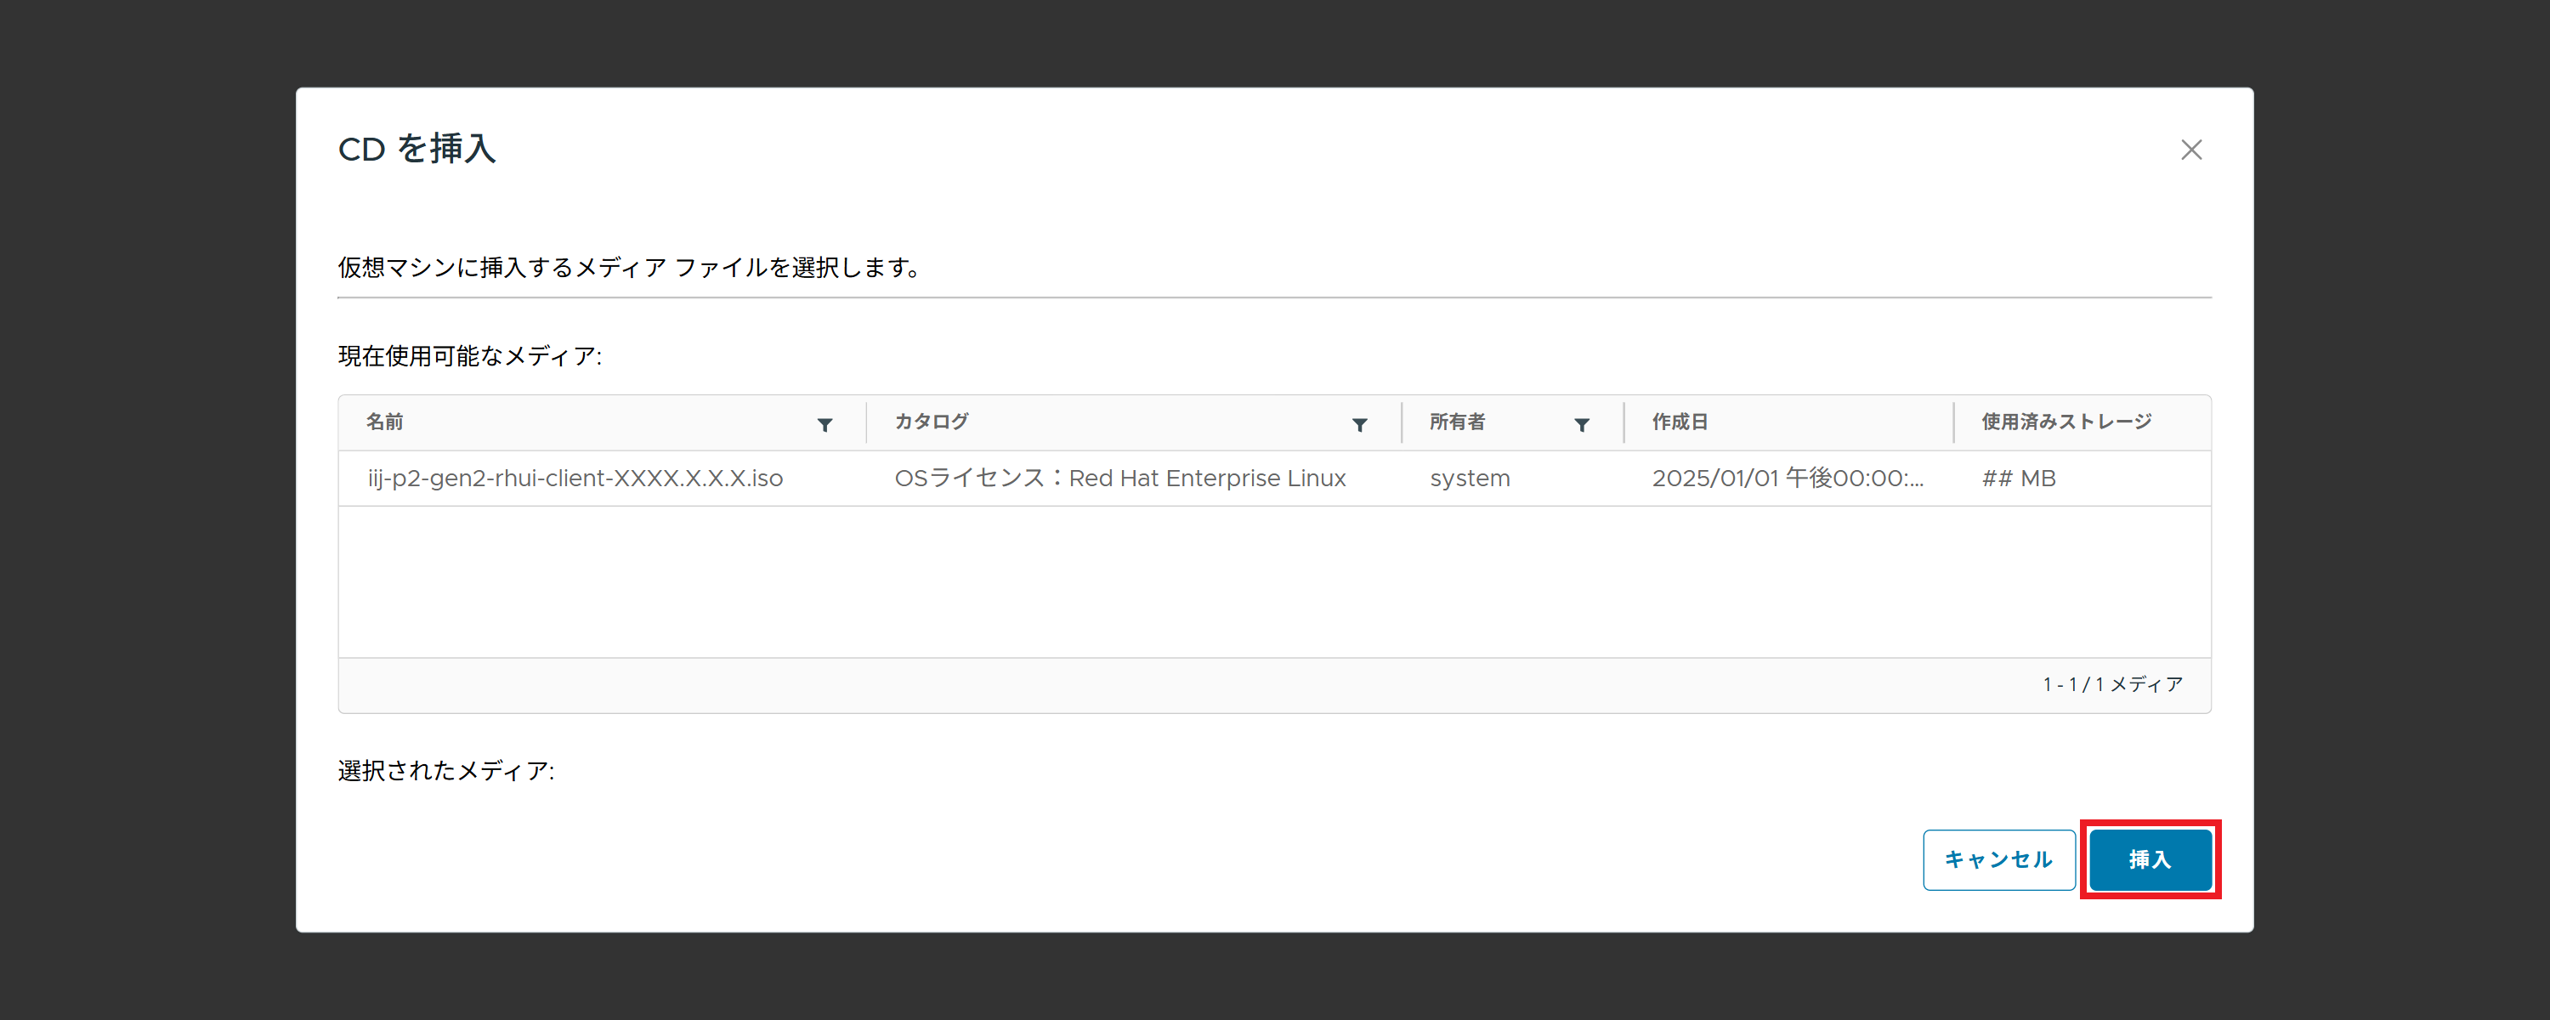Viewport: 2550px width, 1020px height.
Task: Sort by 所有者 column header
Action: tap(1456, 422)
